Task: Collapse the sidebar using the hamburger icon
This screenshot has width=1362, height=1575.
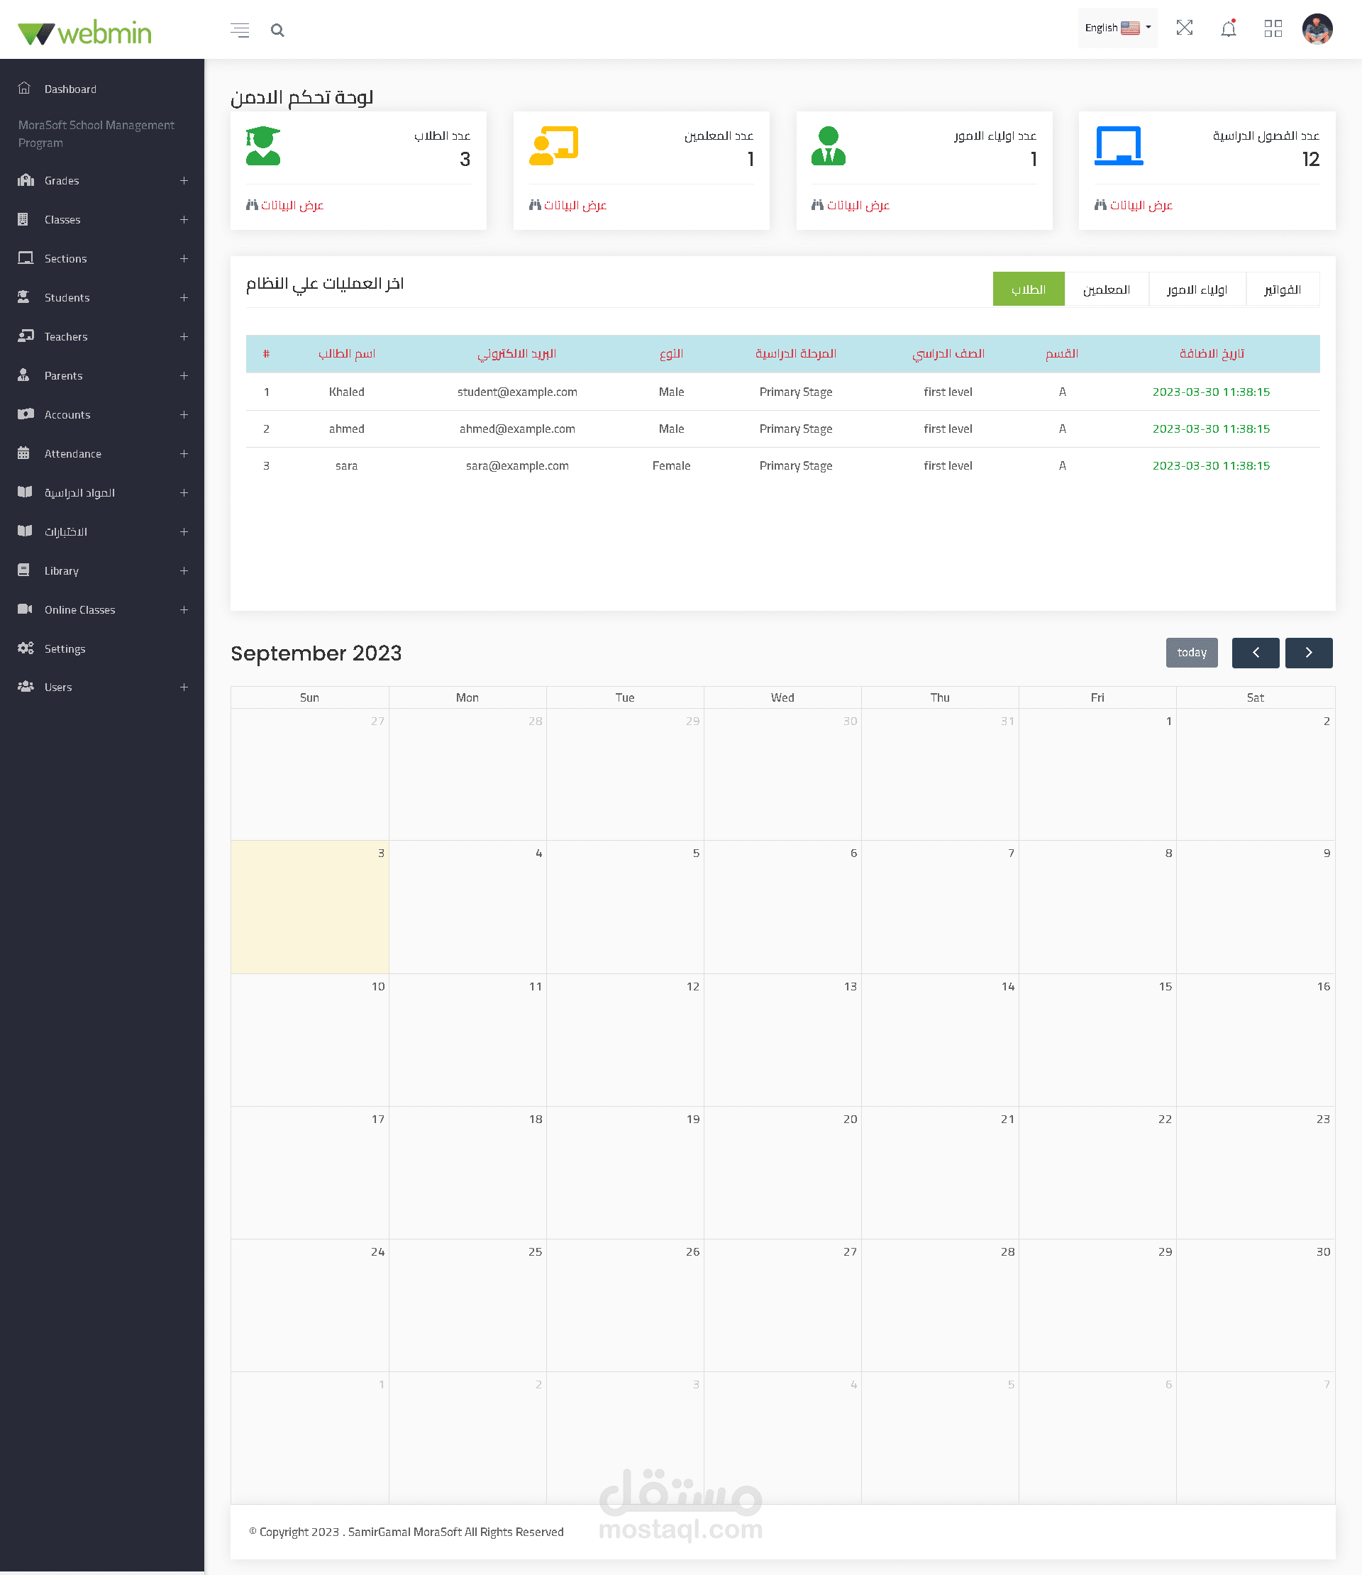Action: pyautogui.click(x=240, y=30)
